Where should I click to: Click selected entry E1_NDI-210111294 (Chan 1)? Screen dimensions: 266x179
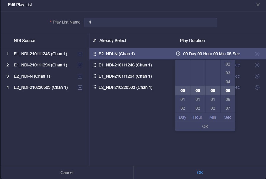(125, 76)
